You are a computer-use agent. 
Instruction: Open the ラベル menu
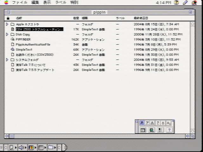click(x=61, y=2)
